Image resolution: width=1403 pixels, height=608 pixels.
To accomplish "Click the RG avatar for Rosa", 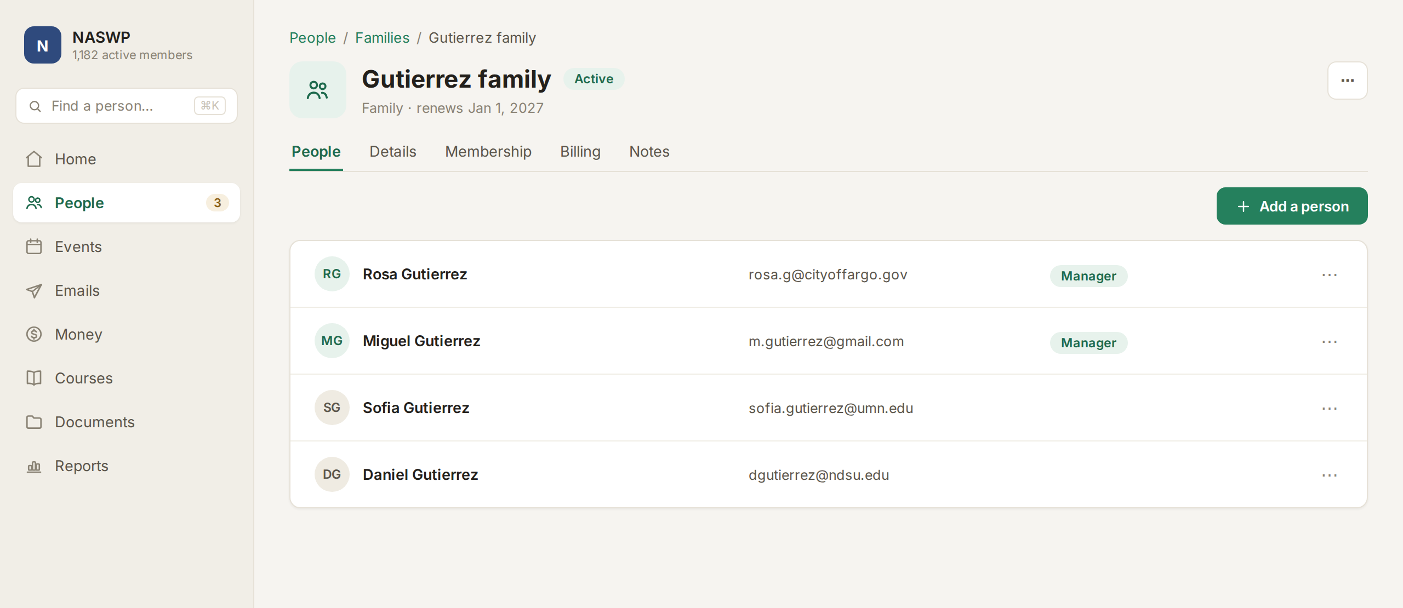I will point(332,274).
